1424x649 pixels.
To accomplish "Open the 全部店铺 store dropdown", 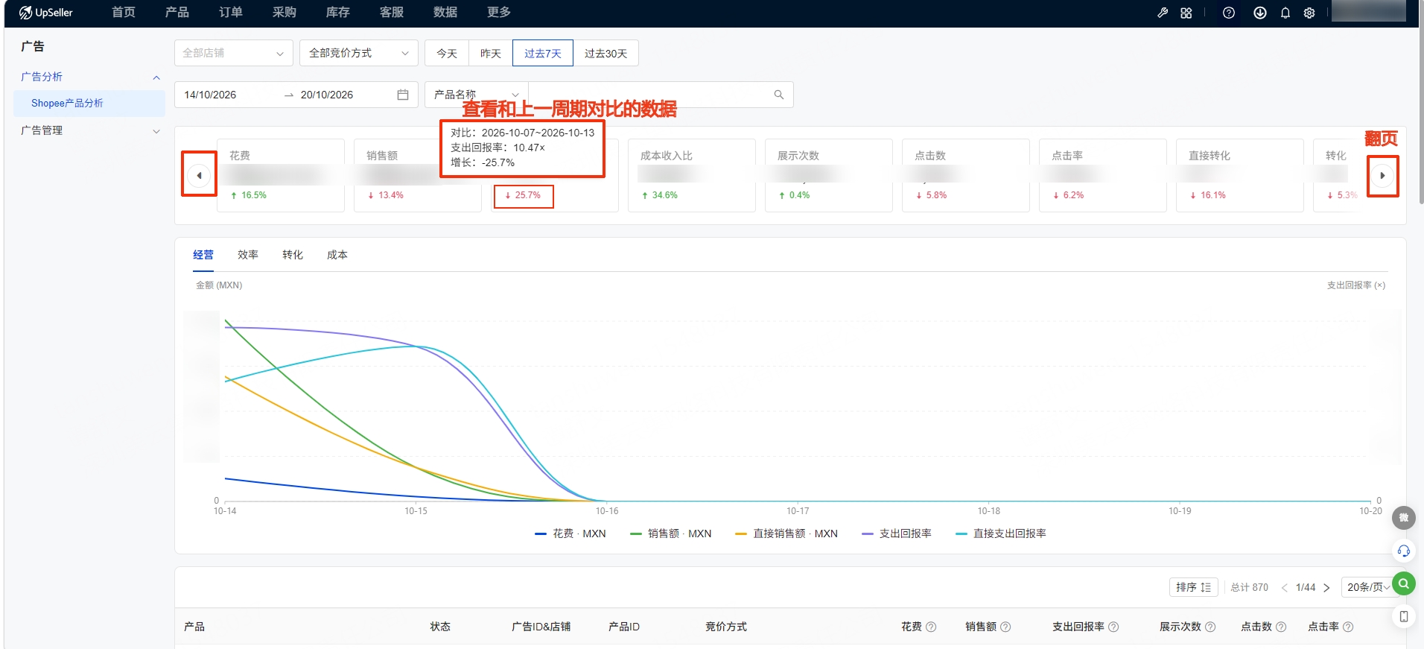I will coord(234,53).
